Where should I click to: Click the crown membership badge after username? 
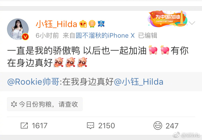point(83,24)
